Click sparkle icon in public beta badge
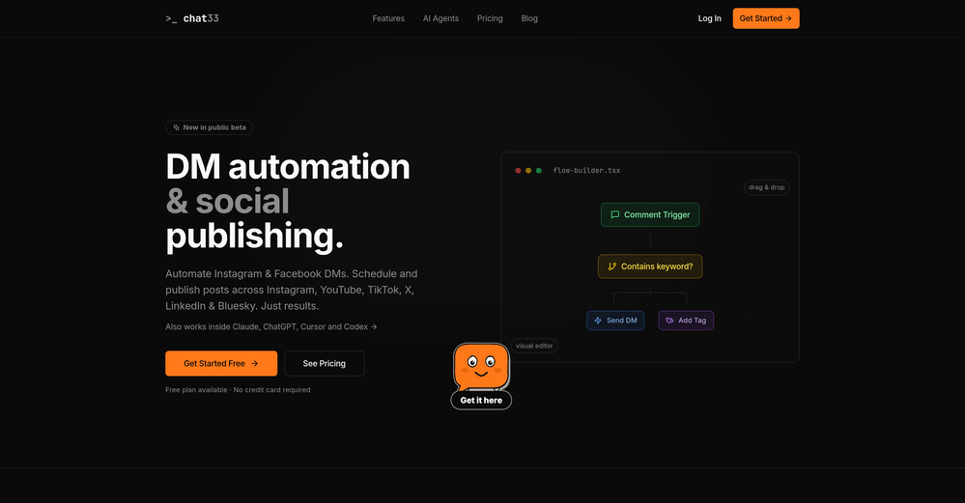The height and width of the screenshot is (503, 965). [176, 127]
